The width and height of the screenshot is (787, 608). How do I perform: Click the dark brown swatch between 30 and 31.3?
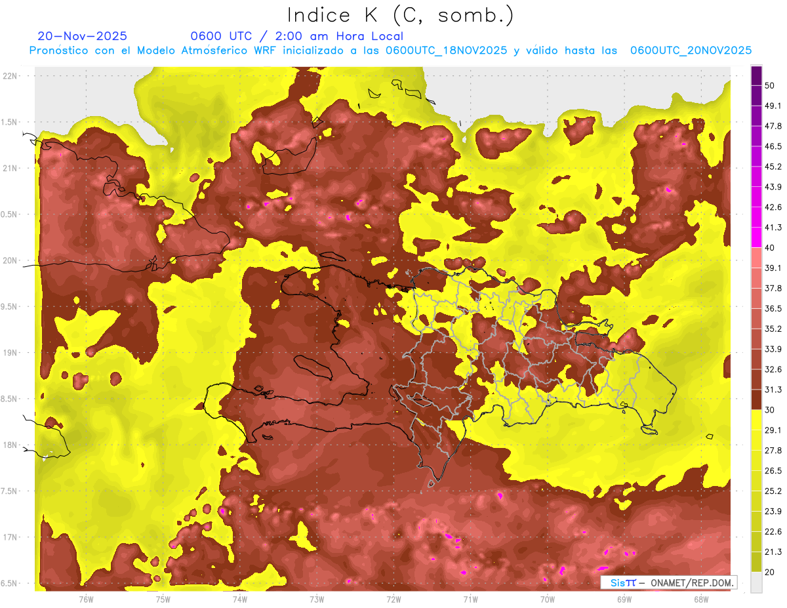click(756, 399)
